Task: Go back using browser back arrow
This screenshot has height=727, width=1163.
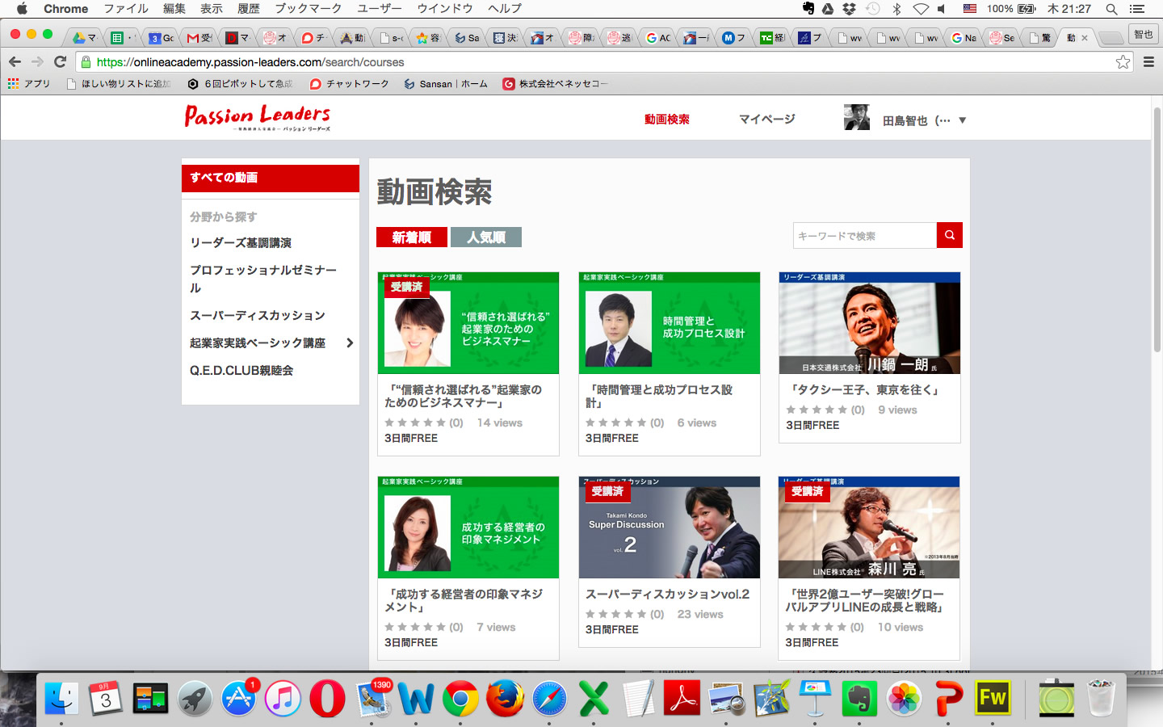Action: (15, 61)
